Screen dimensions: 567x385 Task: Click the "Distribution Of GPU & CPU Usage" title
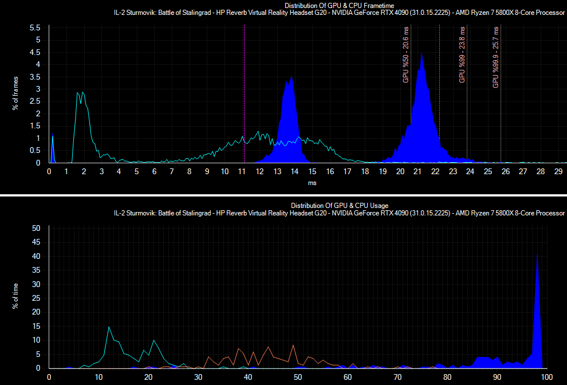(x=339, y=205)
